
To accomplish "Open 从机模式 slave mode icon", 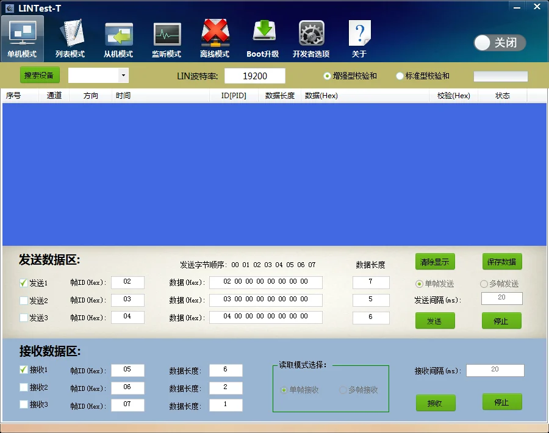I will tap(118, 38).
